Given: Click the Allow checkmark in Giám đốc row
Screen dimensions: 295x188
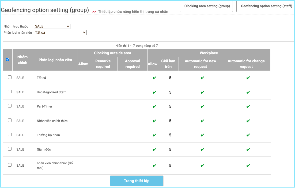Looking at the screenshot, I should 154,149.
